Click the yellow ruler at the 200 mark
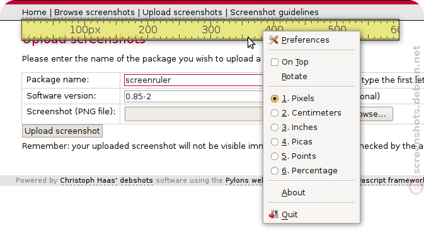Screen dimensions: 424x233 pyautogui.click(x=148, y=30)
